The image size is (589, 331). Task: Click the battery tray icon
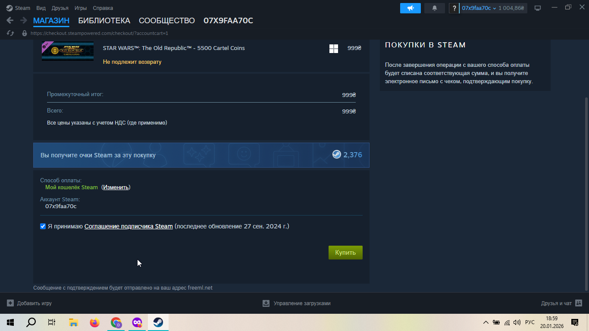coord(496,322)
